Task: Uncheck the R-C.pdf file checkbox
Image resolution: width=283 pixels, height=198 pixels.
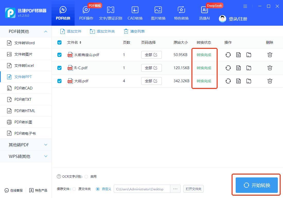Action: (x=59, y=68)
